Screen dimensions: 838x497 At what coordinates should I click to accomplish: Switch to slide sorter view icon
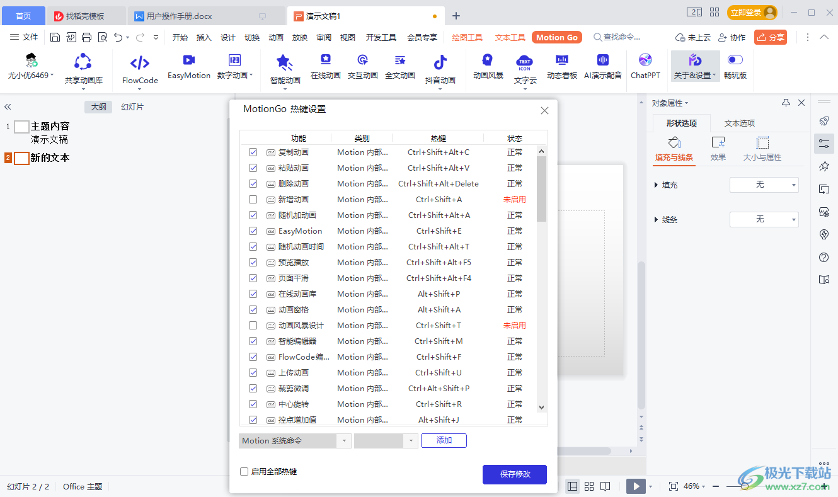click(x=589, y=486)
